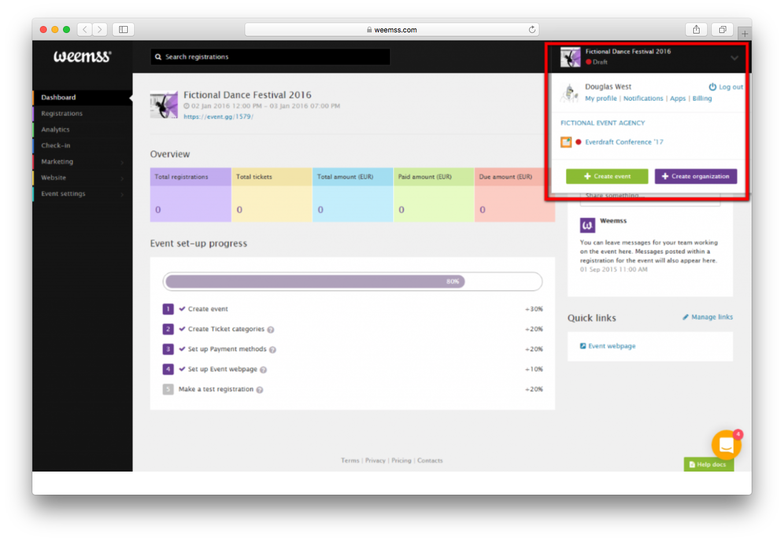This screenshot has width=784, height=541.
Task: Click step 5 number badge
Action: tap(168, 389)
